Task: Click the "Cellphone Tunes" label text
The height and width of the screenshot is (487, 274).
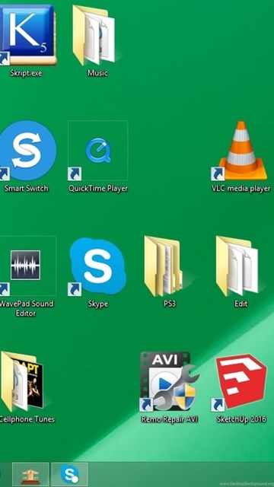Action: point(27,419)
